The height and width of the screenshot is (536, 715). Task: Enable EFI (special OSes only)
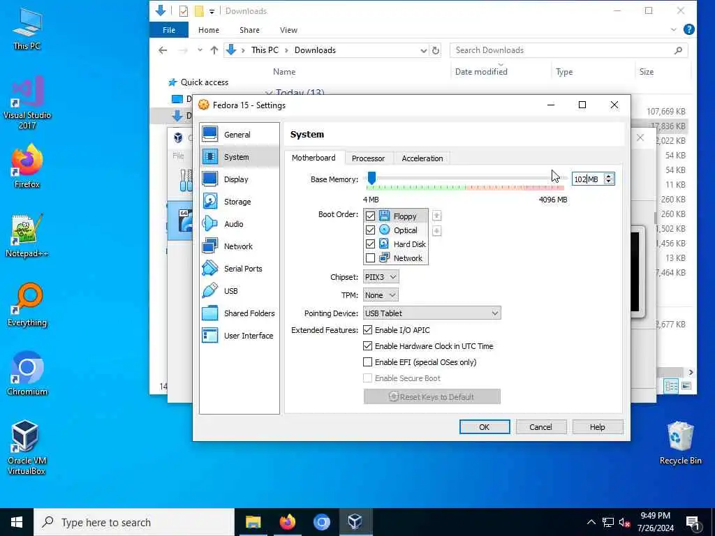click(x=367, y=362)
